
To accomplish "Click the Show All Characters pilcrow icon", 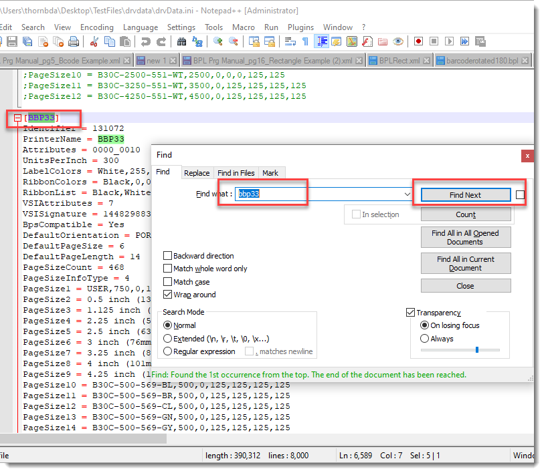I will point(305,41).
